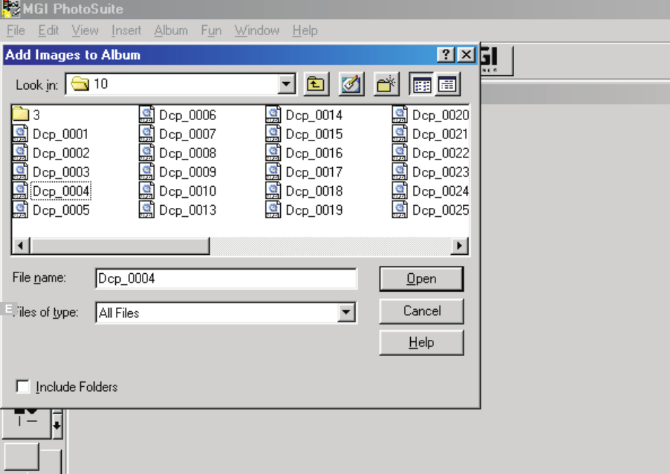Go up one folder level
670x474 pixels.
[316, 84]
